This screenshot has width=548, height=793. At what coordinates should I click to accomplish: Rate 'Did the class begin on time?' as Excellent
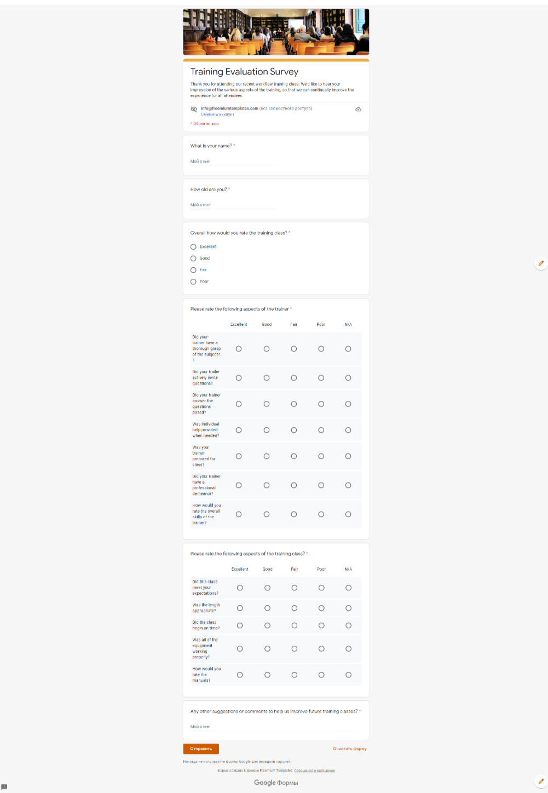[x=240, y=625]
